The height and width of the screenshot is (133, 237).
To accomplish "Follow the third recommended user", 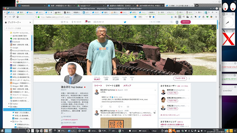I will tap(172, 109).
